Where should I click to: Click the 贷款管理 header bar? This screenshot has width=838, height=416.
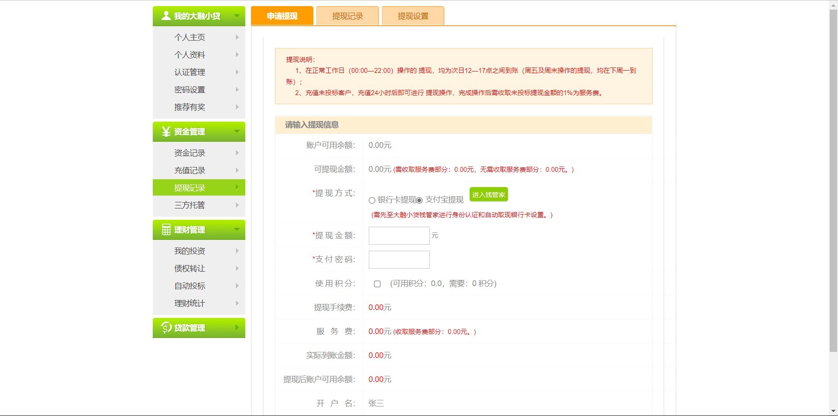199,328
